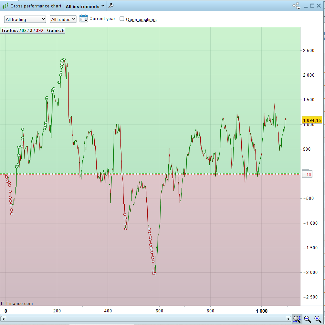Click the auto-fit zoom magnifier icon
The width and height of the screenshot is (325, 325).
click(297, 319)
